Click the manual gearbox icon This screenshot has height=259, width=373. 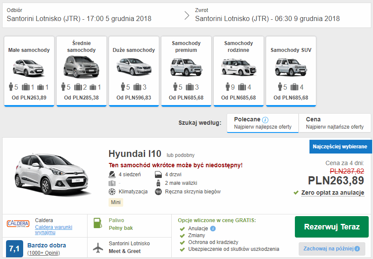pos(158,192)
